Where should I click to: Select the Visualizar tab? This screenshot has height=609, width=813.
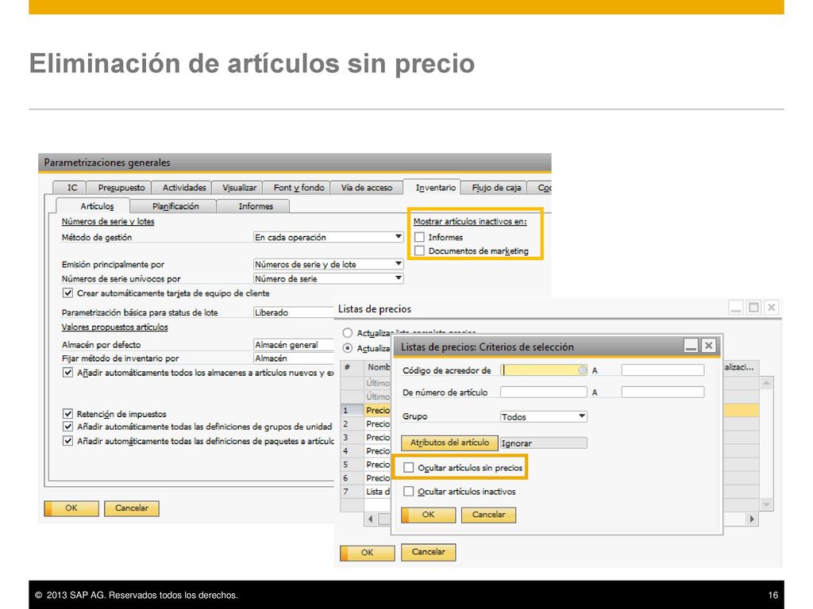tap(239, 187)
